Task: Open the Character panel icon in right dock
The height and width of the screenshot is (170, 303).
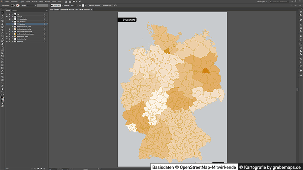Action: 301,59
